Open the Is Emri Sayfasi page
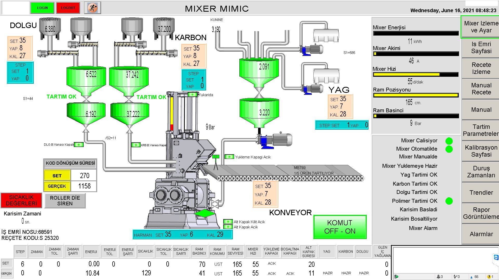 tap(481, 48)
